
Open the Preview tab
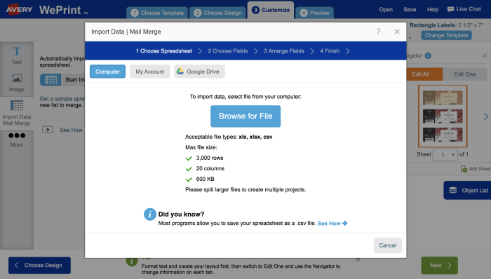(315, 13)
